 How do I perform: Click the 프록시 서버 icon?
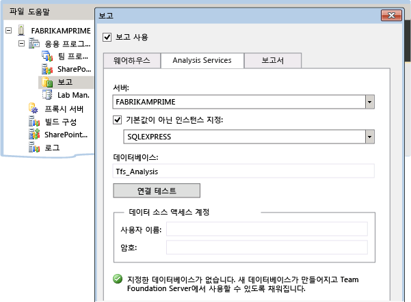point(34,108)
